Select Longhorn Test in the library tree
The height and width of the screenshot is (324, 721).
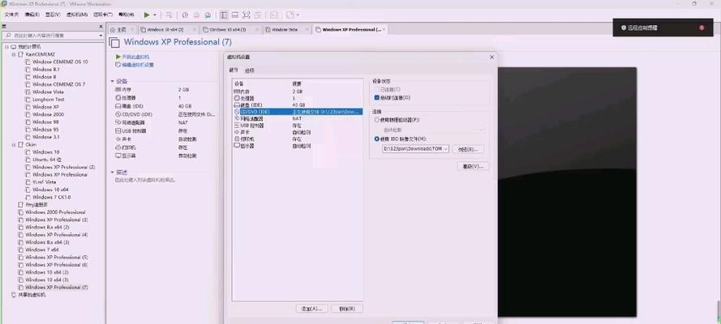tap(49, 99)
